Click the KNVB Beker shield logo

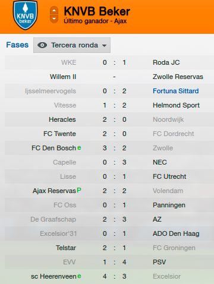25,15
